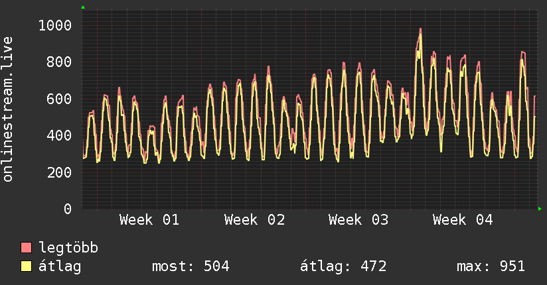Click the green arrow ending the x-axis
The image size is (547, 285).
540,209
